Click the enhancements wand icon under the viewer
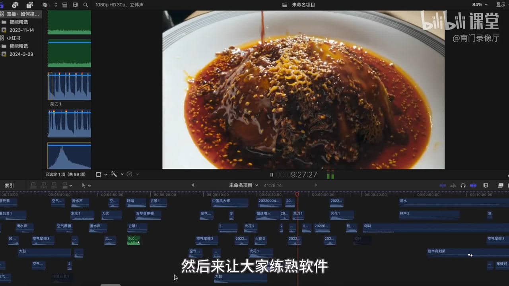 coord(113,175)
